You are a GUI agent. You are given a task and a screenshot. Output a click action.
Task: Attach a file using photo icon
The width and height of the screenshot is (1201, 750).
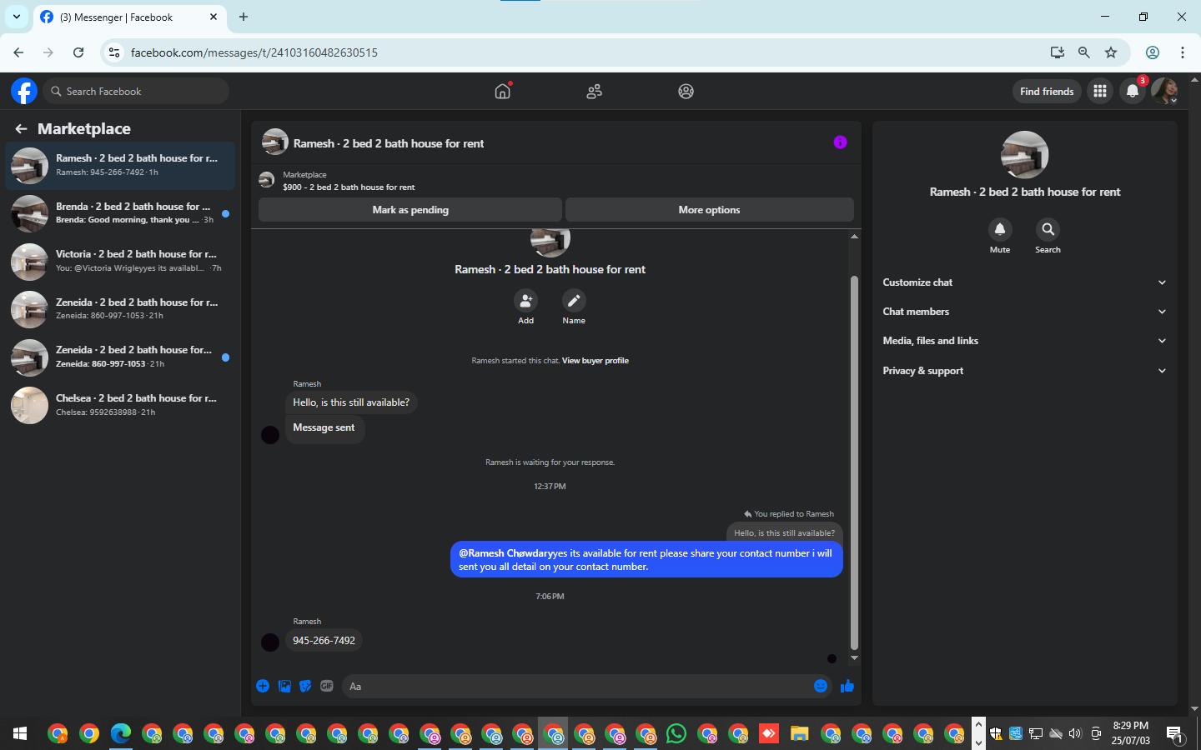pyautogui.click(x=284, y=686)
